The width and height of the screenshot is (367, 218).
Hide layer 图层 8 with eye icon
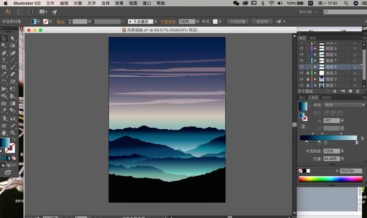click(x=301, y=67)
